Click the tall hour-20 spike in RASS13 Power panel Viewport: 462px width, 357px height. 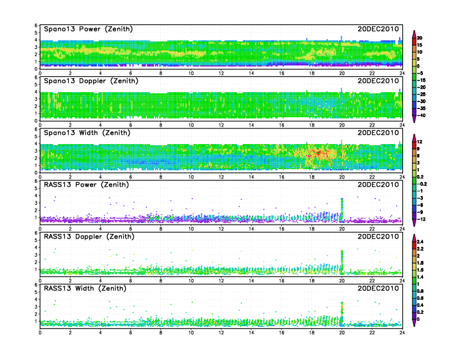click(x=342, y=209)
